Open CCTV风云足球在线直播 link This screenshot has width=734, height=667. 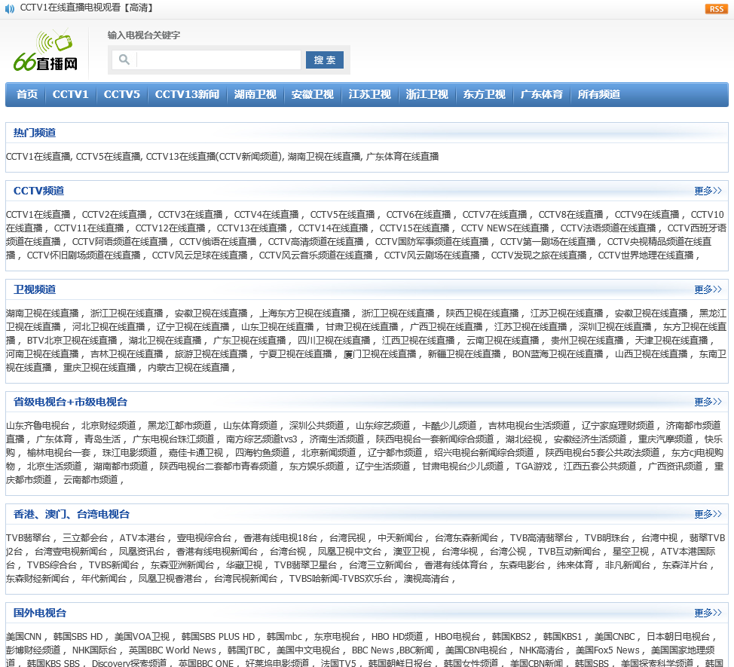point(200,255)
